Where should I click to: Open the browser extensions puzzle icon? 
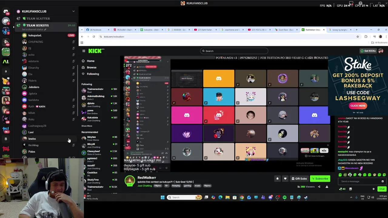[x=366, y=37]
